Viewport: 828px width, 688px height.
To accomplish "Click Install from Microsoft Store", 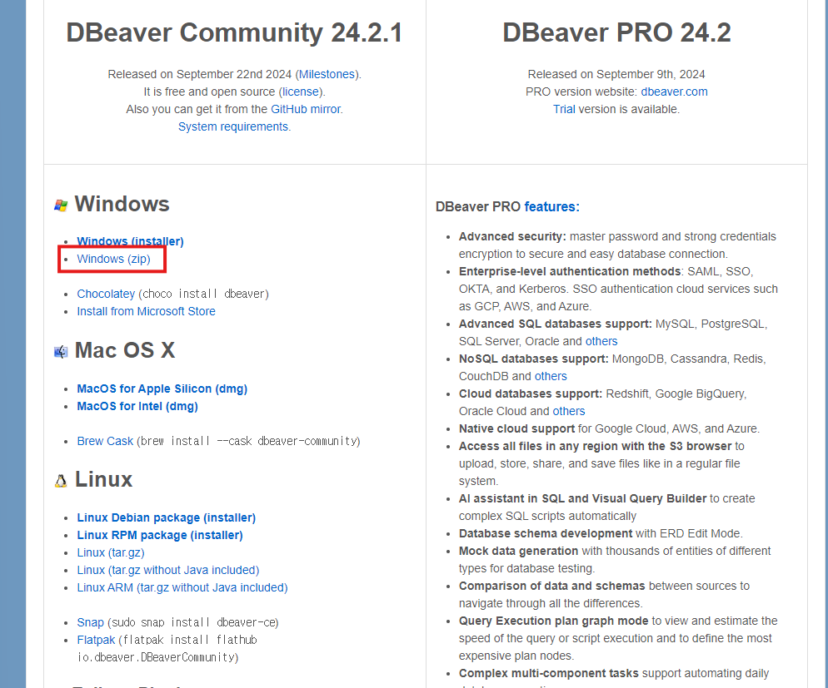I will (147, 311).
